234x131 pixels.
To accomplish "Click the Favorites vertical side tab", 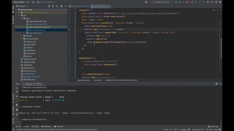I will [13, 110].
